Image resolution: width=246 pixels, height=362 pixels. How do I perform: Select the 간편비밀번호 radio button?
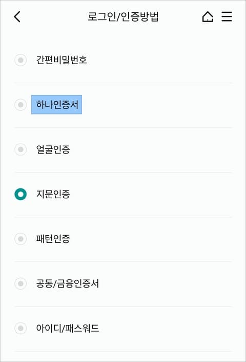click(x=20, y=60)
